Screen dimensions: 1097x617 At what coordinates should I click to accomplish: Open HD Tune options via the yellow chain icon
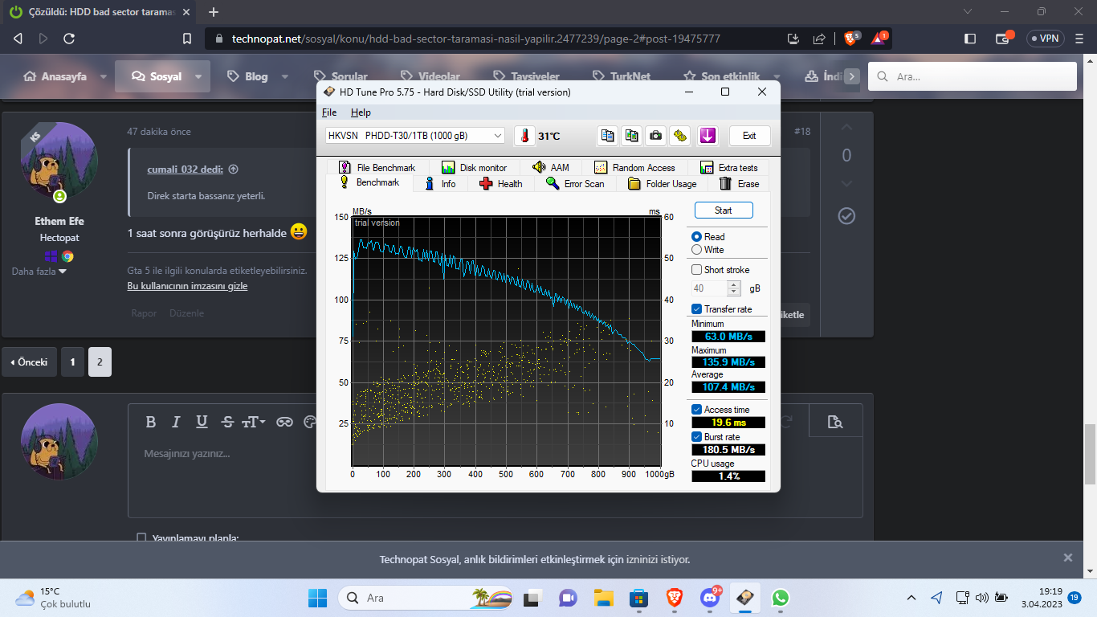680,136
